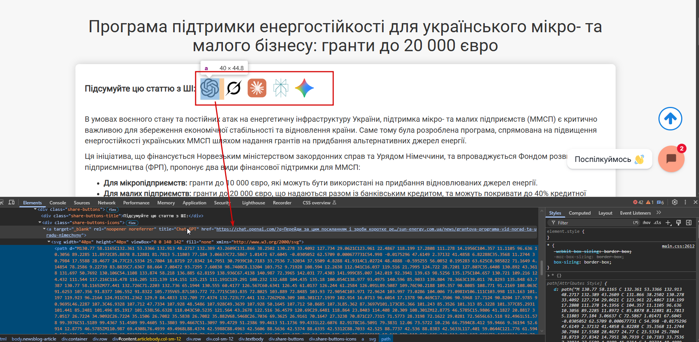Open the Recorder tab
Screen dimensions: 699x342
[x=282, y=203]
